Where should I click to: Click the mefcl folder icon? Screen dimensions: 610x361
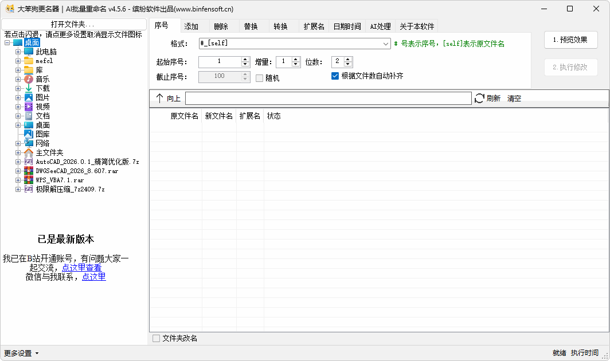(x=29, y=61)
